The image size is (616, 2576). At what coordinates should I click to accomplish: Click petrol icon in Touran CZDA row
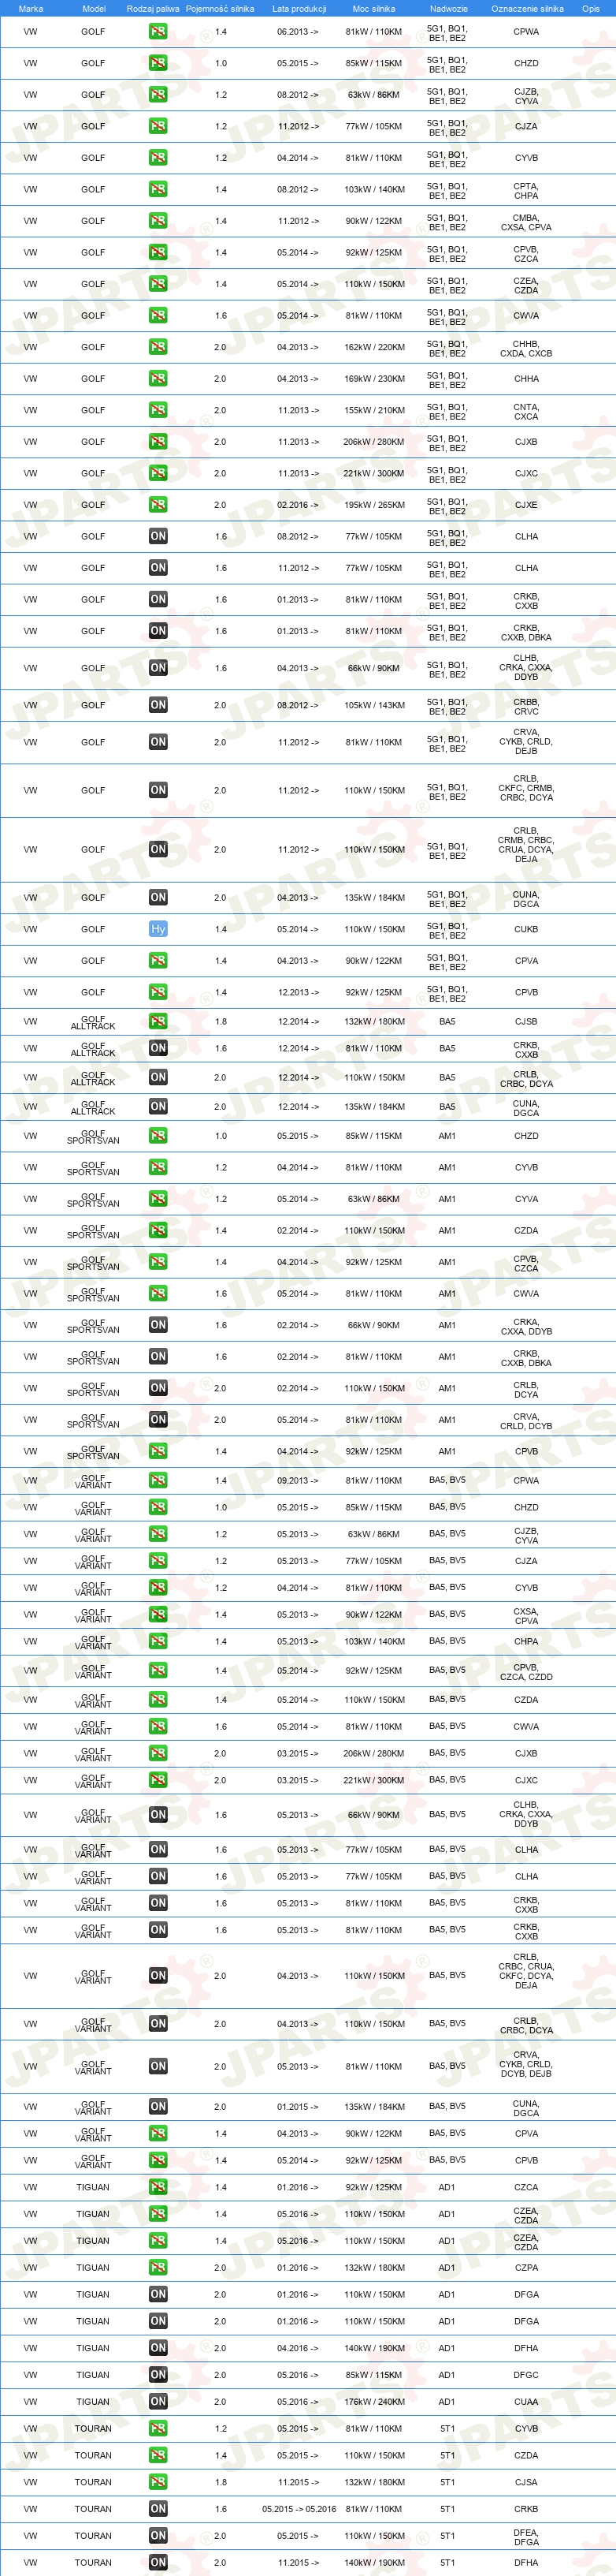[158, 2455]
